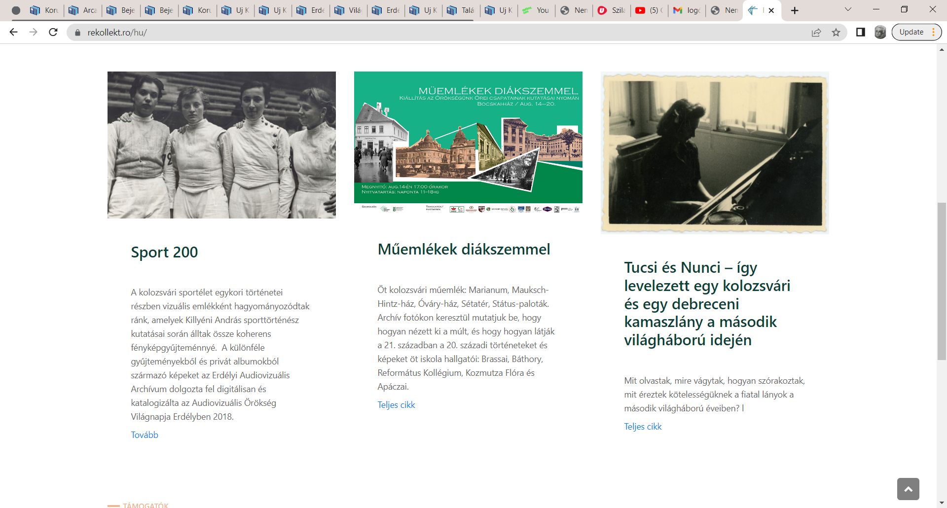Image resolution: width=947 pixels, height=508 pixels.
Task: Open the Műemlékek diákszemmel poster image
Action: (x=468, y=143)
